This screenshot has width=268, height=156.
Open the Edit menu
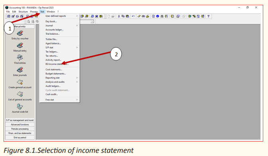[x=14, y=12]
